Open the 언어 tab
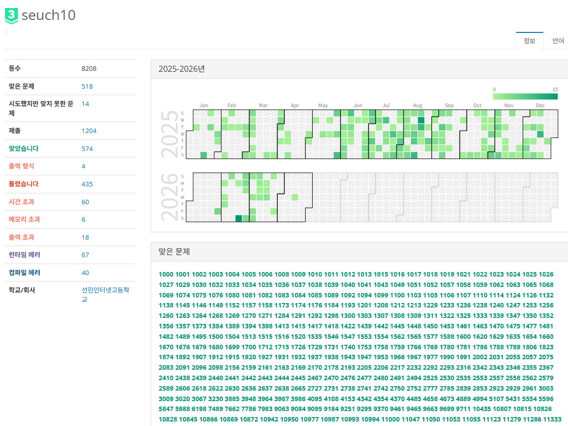This screenshot has width=568, height=426. point(558,41)
